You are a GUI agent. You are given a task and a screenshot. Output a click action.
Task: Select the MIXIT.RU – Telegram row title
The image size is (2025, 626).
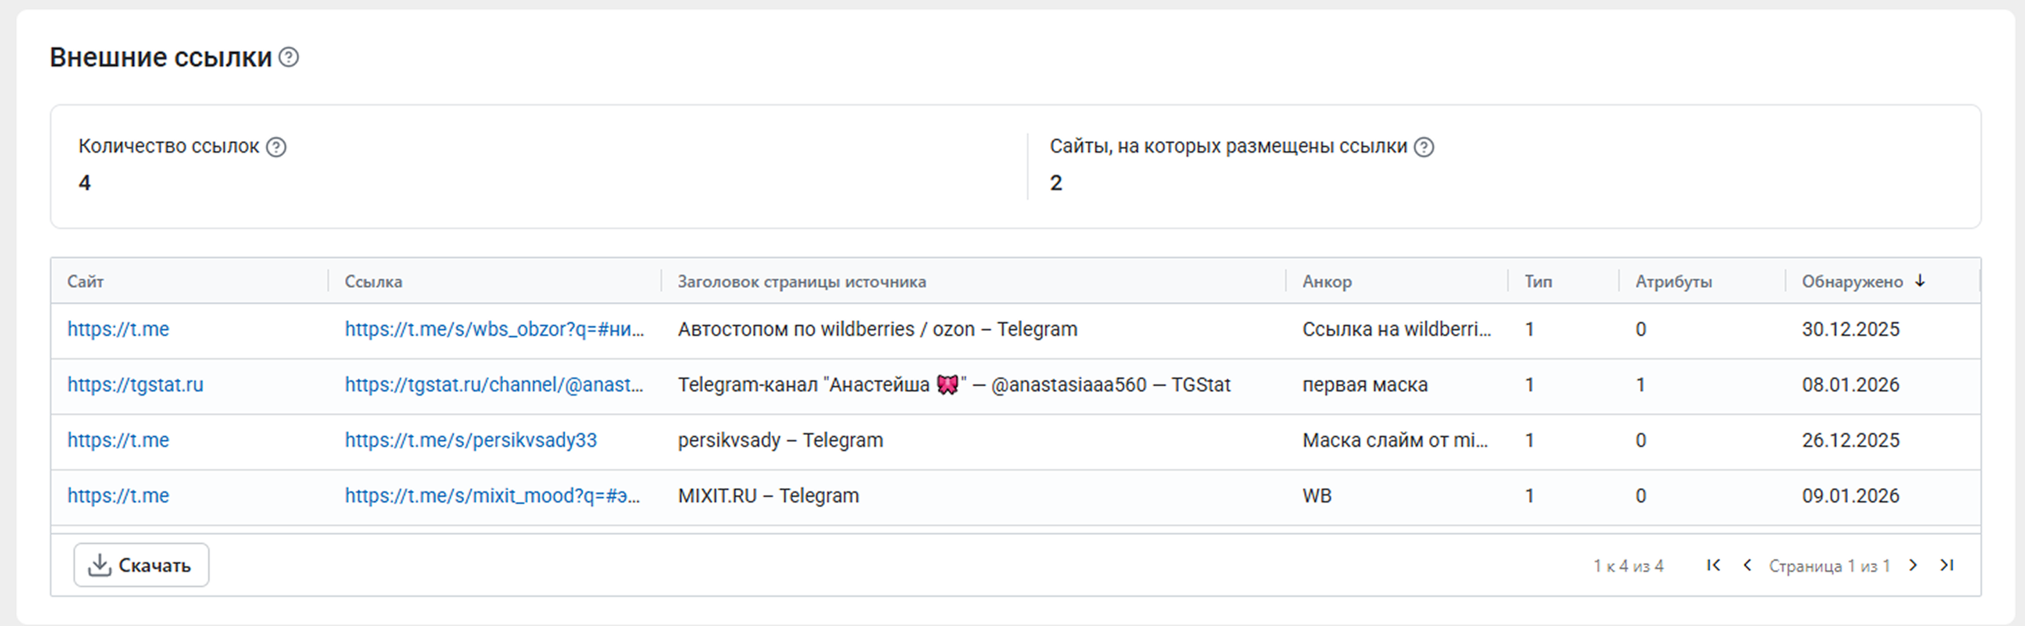pyautogui.click(x=768, y=496)
